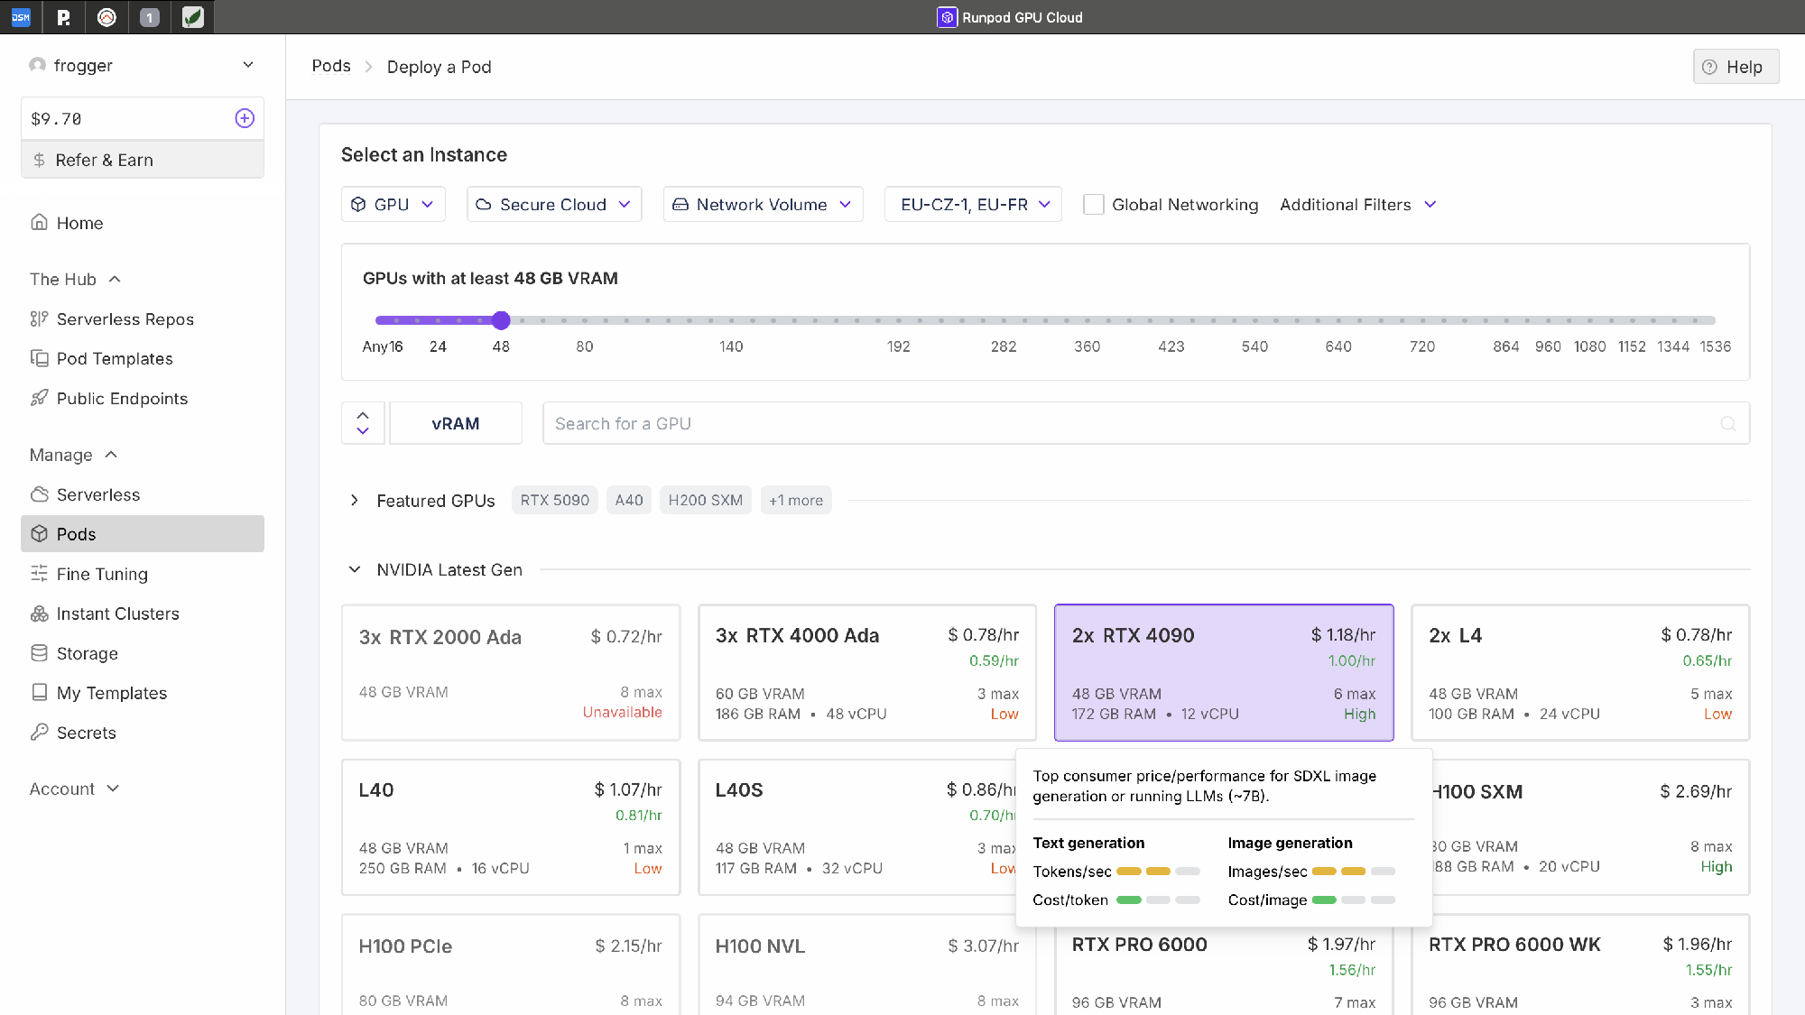Click the 80 GB mark on the VRAM slider
The width and height of the screenshot is (1805, 1015).
[585, 320]
